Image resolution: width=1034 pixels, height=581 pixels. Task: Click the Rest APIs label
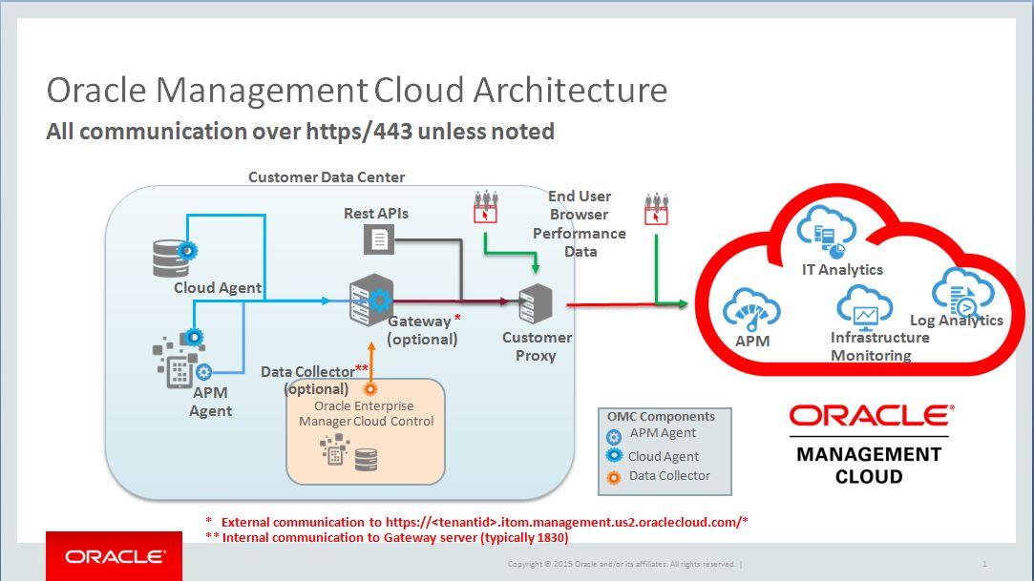coord(376,214)
